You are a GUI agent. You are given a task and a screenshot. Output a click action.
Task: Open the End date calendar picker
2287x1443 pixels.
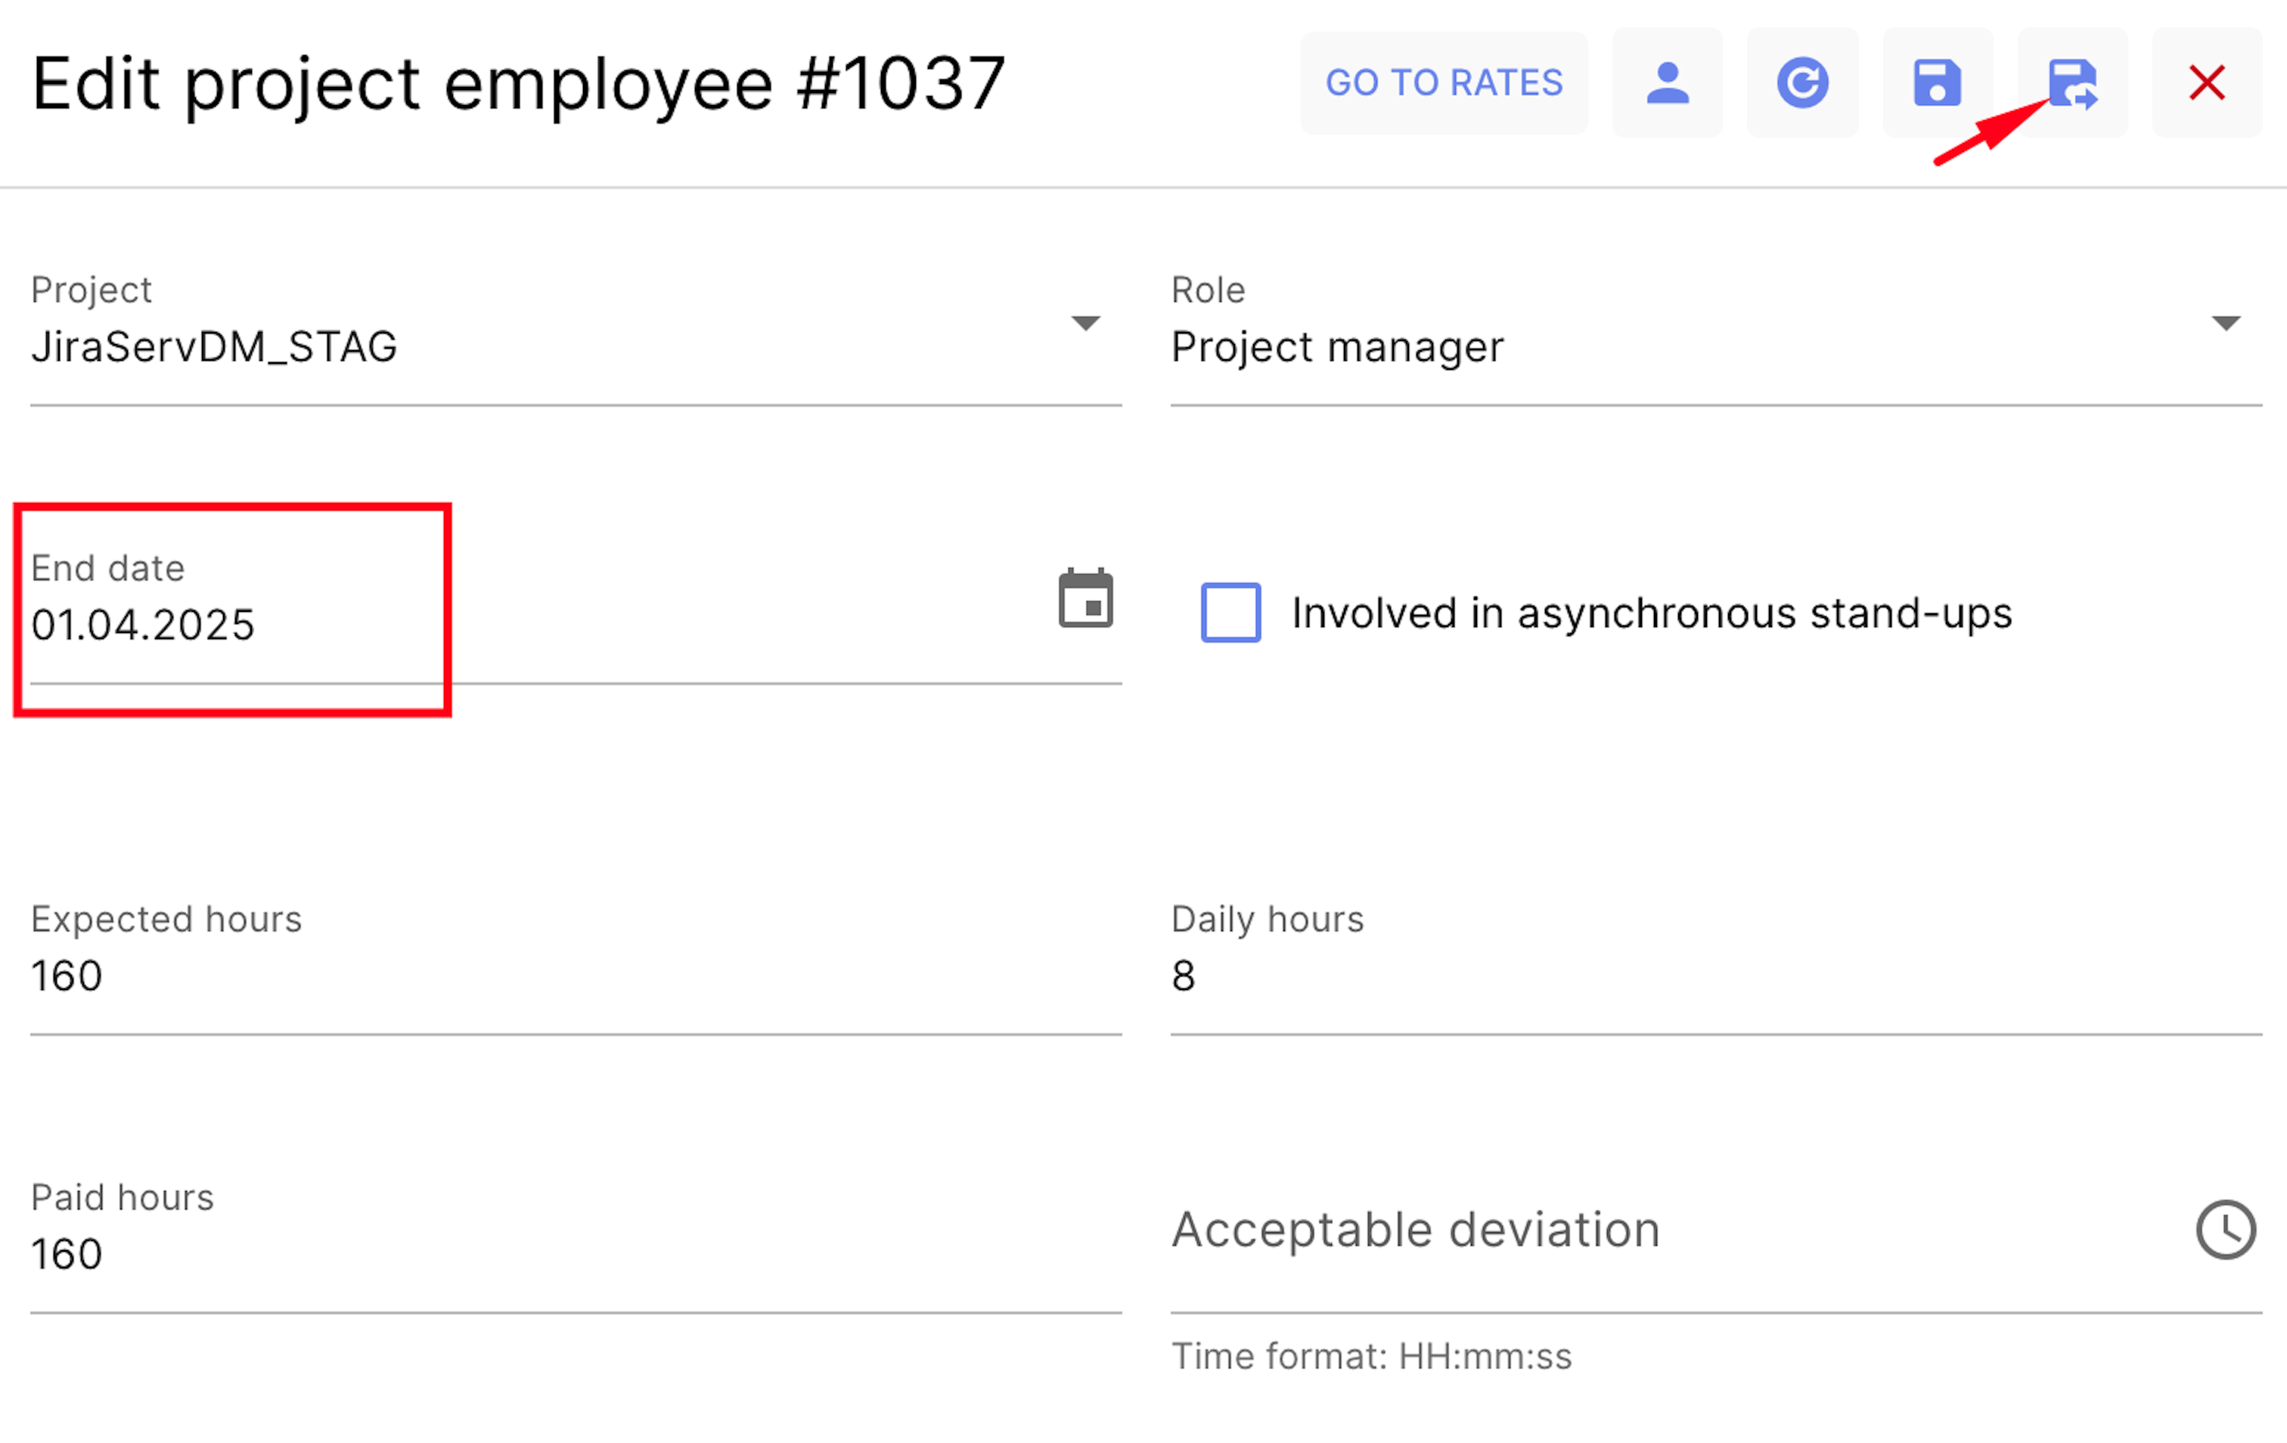click(1085, 600)
